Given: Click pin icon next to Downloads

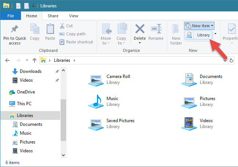Looking at the screenshot, I should (57, 71).
